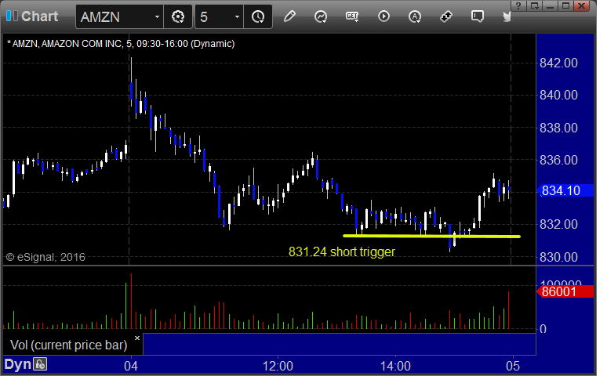Screen dimensions: 607x376
Task: Click the 86001 volume value marker
Action: pyautogui.click(x=565, y=291)
